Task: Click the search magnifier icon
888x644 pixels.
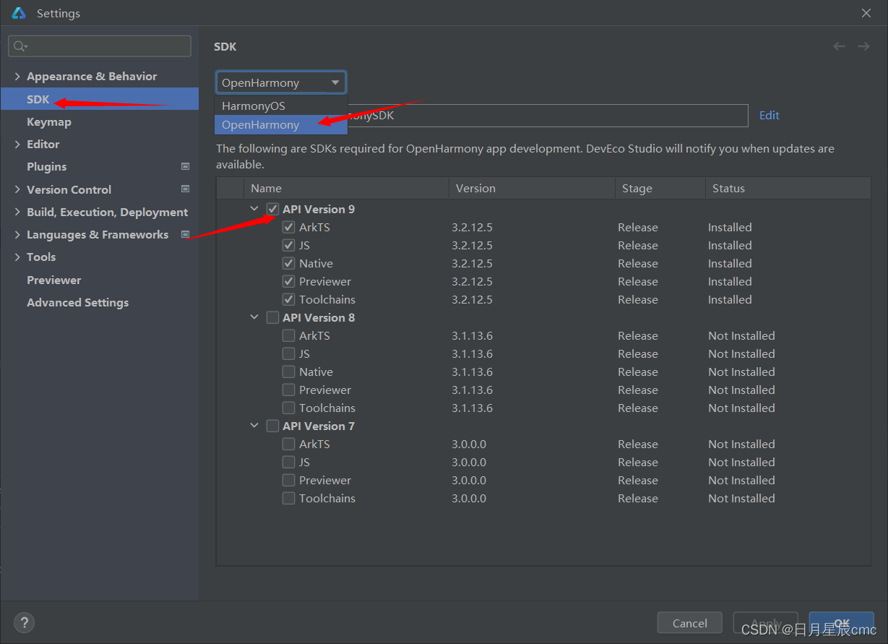Action: 20,46
